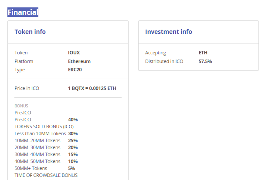Click the TIME OF CROWDSALE BONUS subheading
This screenshot has height=180, width=265.
[46, 175]
